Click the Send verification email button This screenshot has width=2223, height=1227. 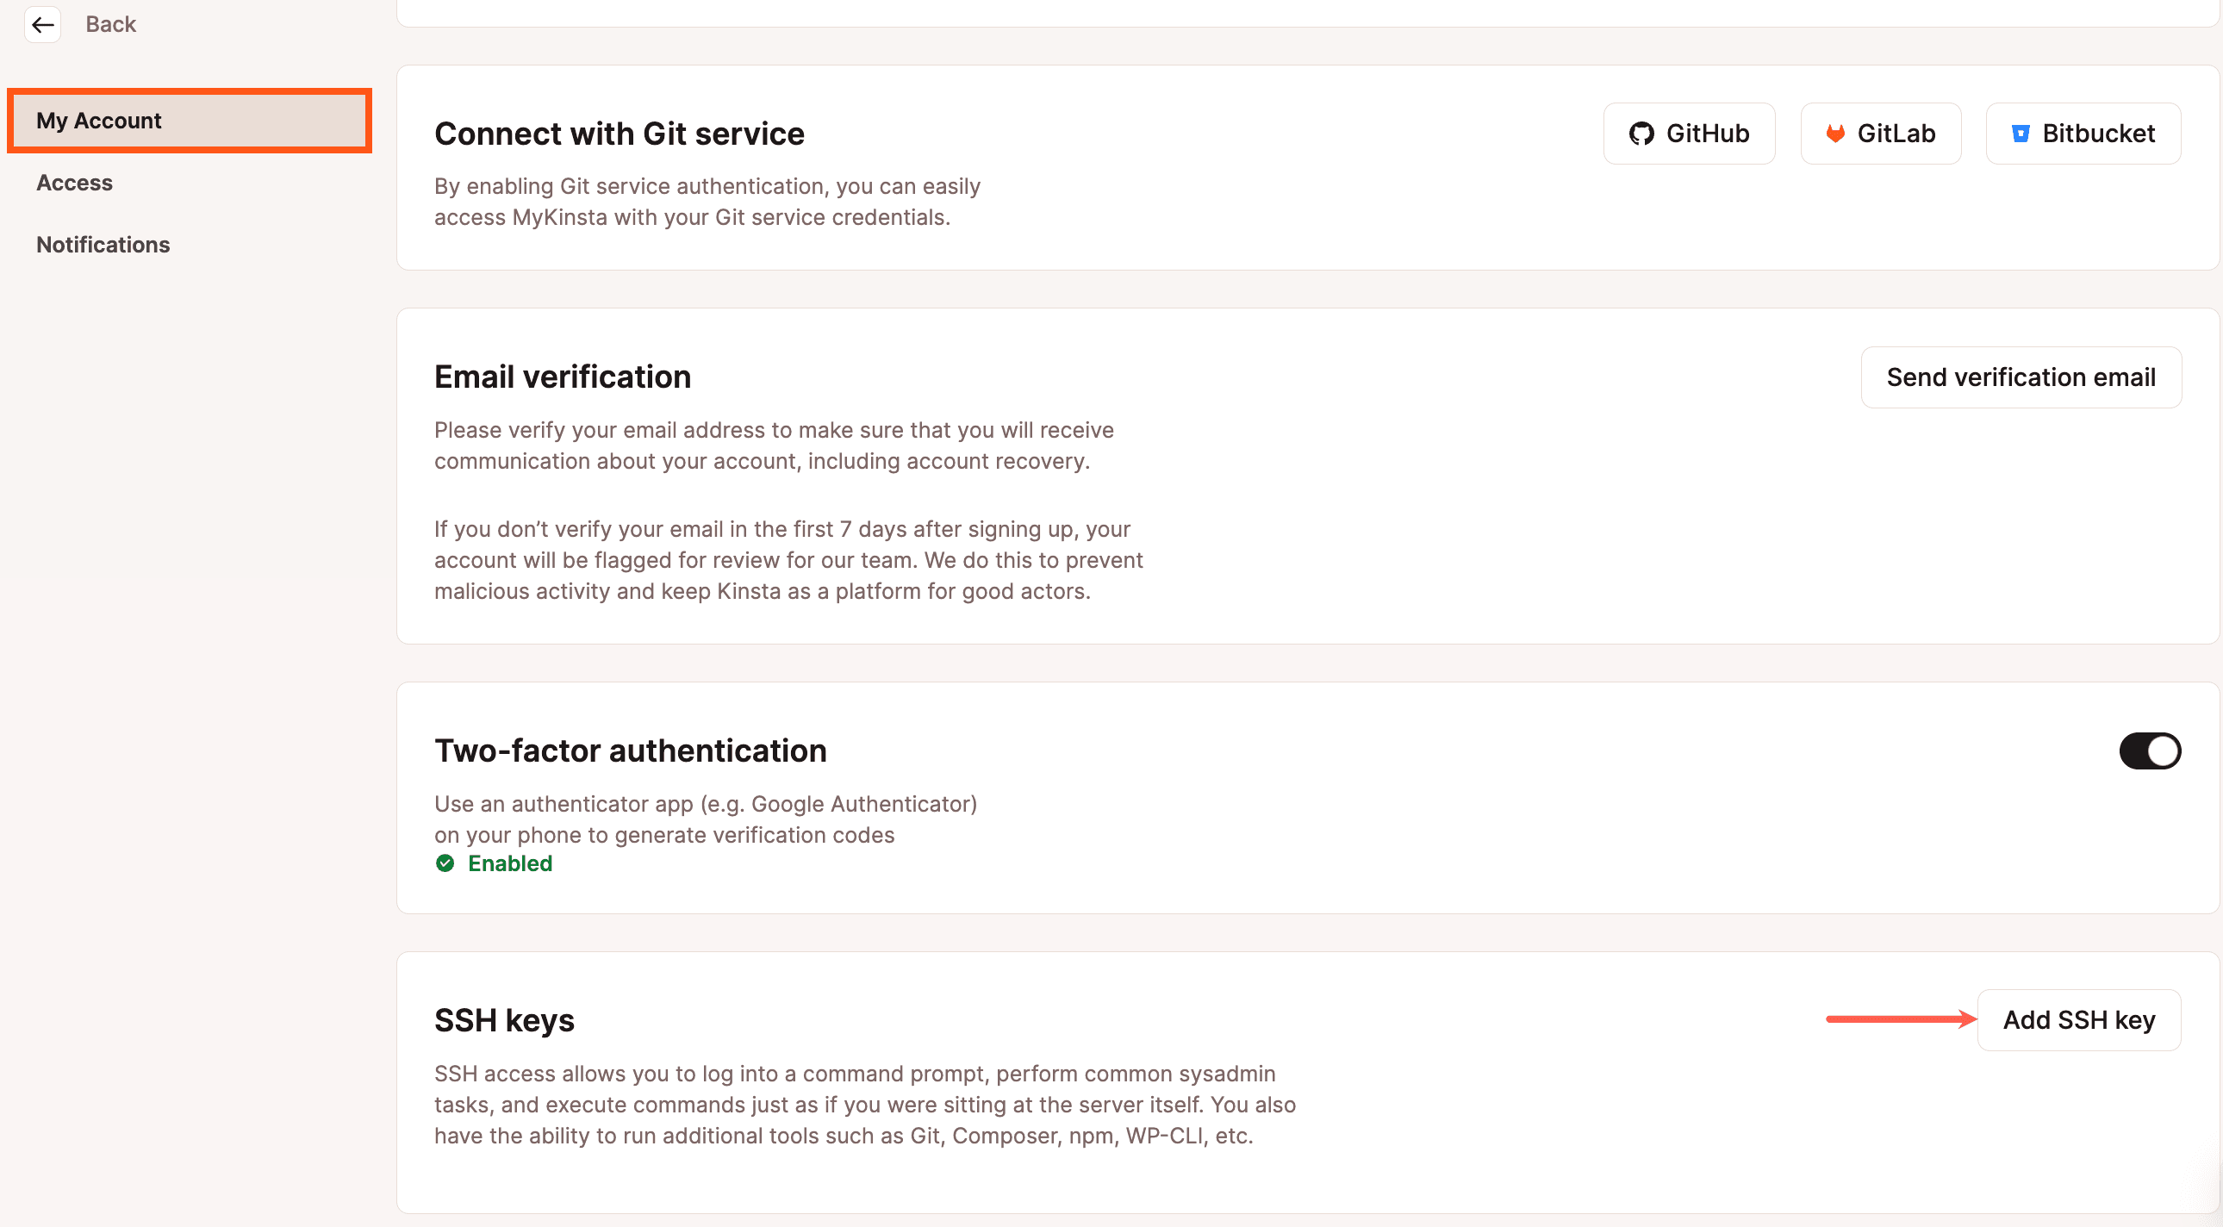(2022, 377)
